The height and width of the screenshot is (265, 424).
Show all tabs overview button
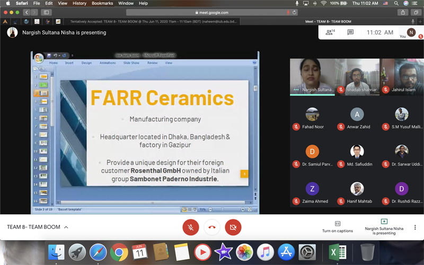pyautogui.click(x=416, y=12)
